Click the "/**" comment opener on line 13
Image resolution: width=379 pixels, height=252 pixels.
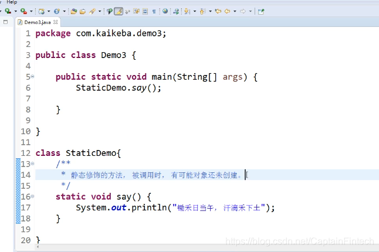click(x=63, y=164)
